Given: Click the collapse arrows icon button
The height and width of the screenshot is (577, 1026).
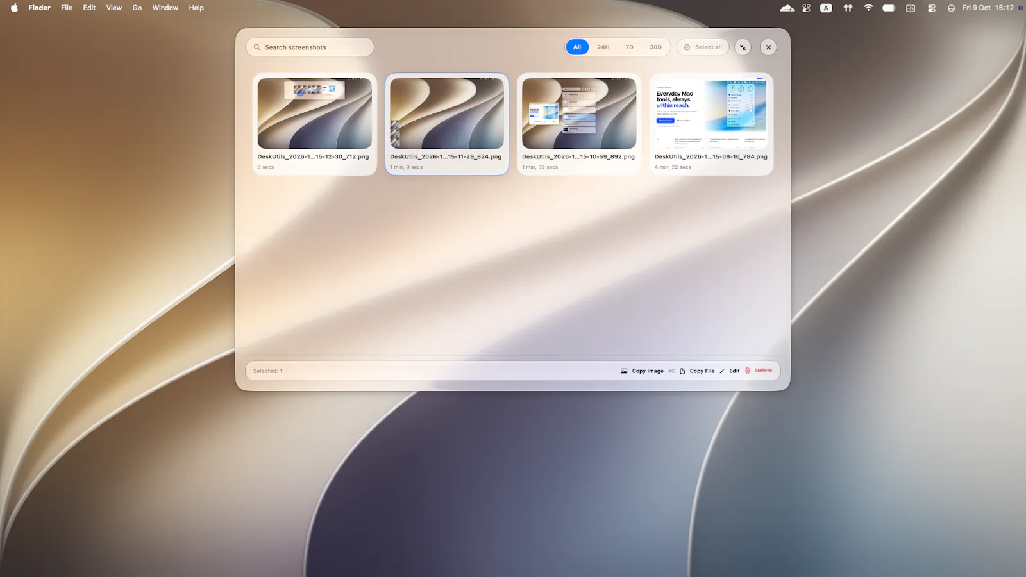Looking at the screenshot, I should click(743, 47).
